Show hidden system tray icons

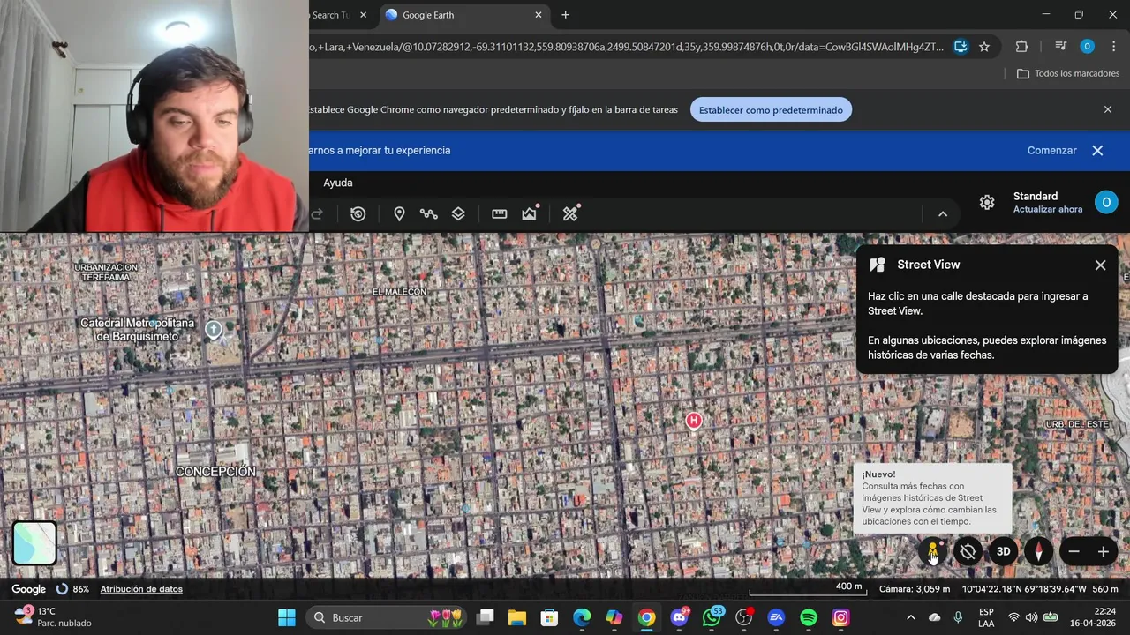[911, 617]
